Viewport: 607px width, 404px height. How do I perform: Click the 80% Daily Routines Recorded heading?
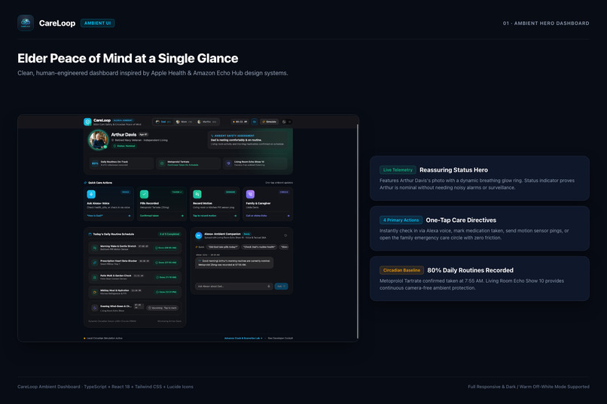pos(471,270)
